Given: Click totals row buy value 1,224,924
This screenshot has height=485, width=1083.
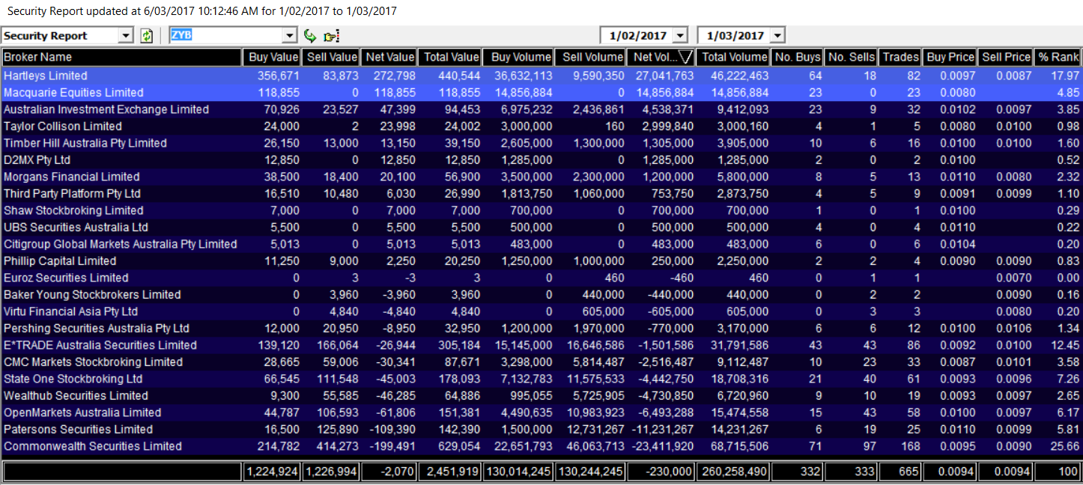Looking at the screenshot, I should click(x=273, y=472).
